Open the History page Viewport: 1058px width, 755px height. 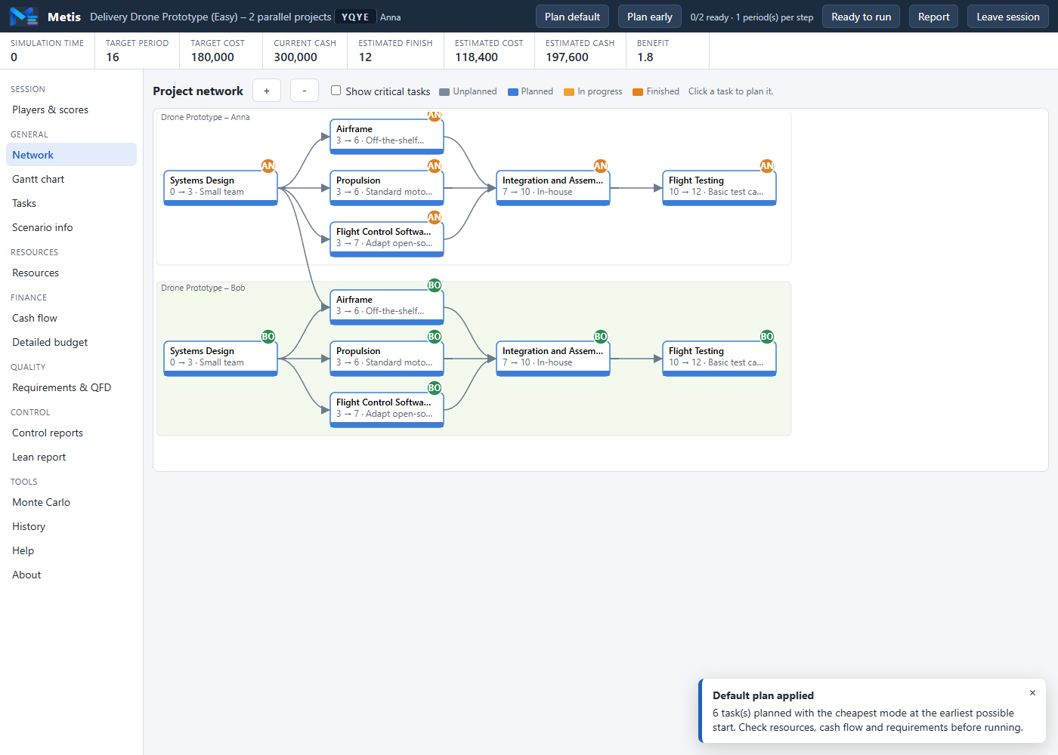tap(71, 526)
